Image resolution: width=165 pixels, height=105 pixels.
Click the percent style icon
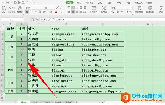pyautogui.click(x=118, y=12)
